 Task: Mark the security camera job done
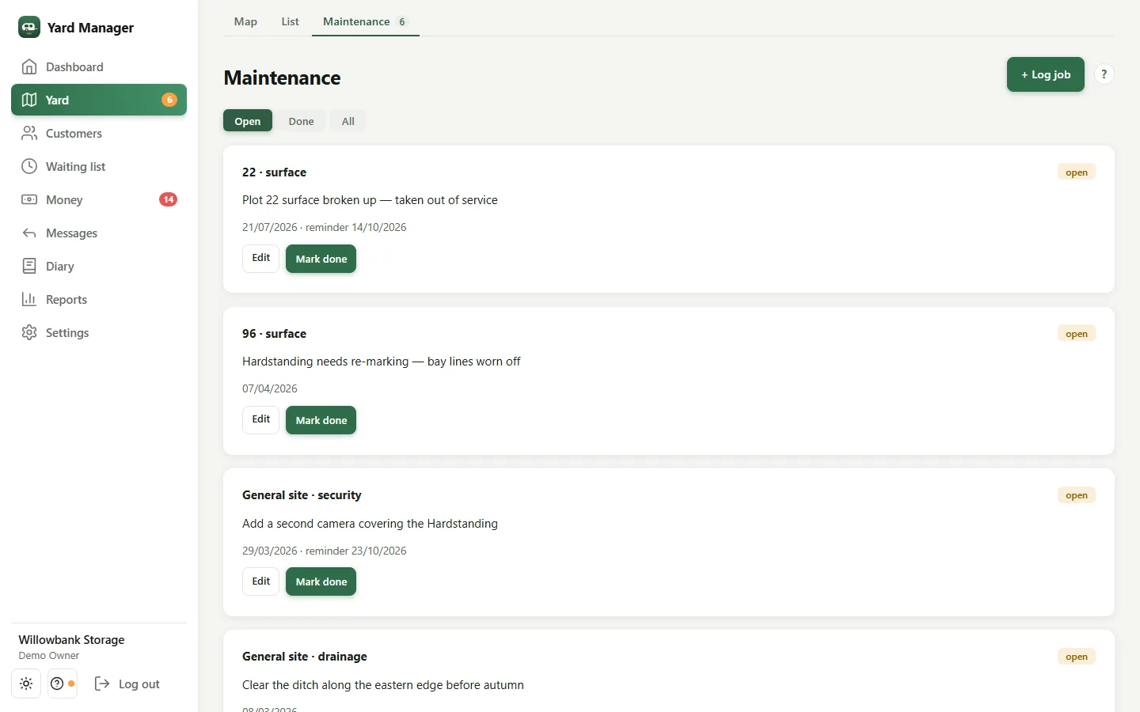point(321,581)
